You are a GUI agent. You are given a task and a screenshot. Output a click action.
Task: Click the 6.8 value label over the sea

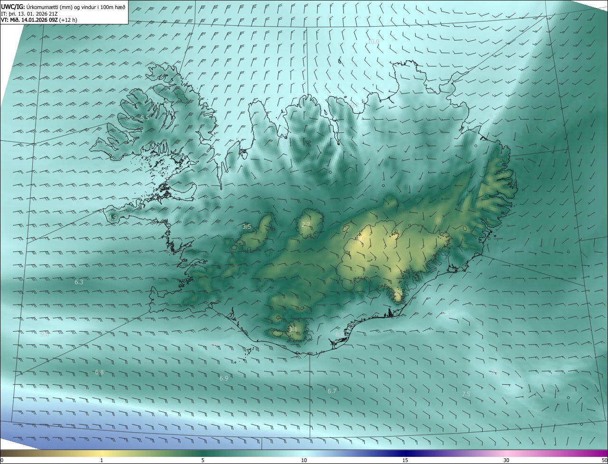(x=99, y=372)
